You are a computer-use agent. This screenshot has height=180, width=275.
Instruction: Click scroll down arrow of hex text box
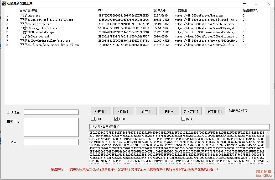(267, 161)
